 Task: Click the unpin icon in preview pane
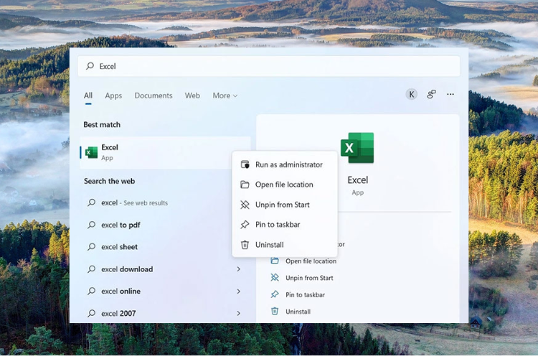click(275, 278)
